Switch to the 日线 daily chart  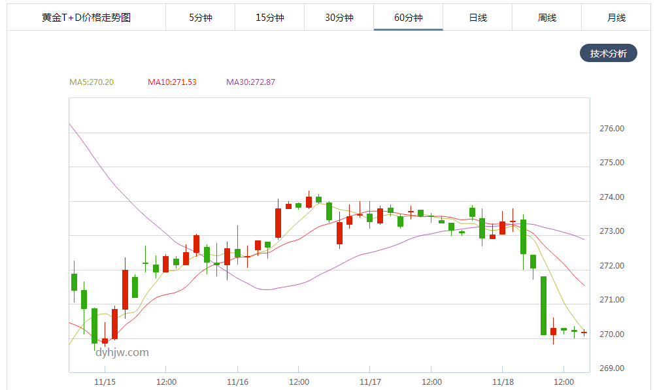coord(478,18)
